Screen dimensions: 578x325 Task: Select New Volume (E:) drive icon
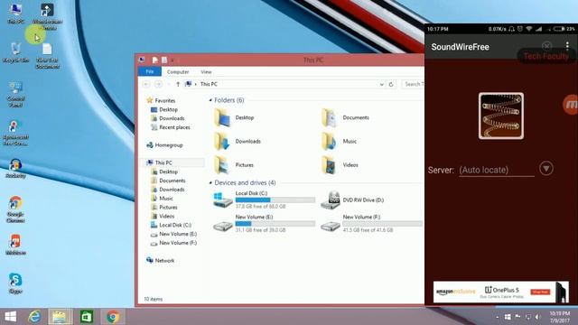pos(223,225)
